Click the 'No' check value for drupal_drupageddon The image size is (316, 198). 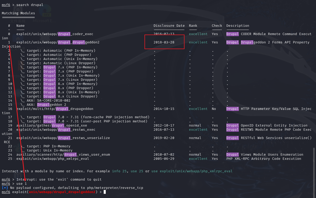[214, 109]
